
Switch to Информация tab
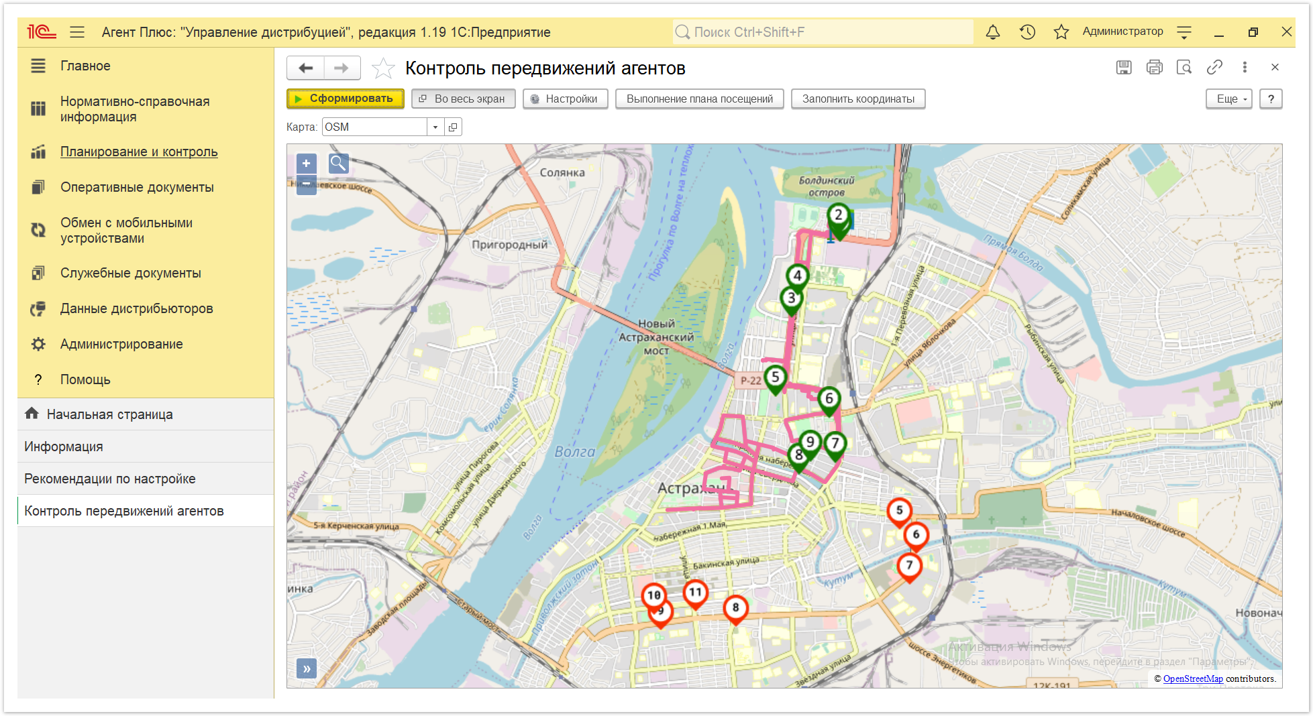(x=146, y=446)
